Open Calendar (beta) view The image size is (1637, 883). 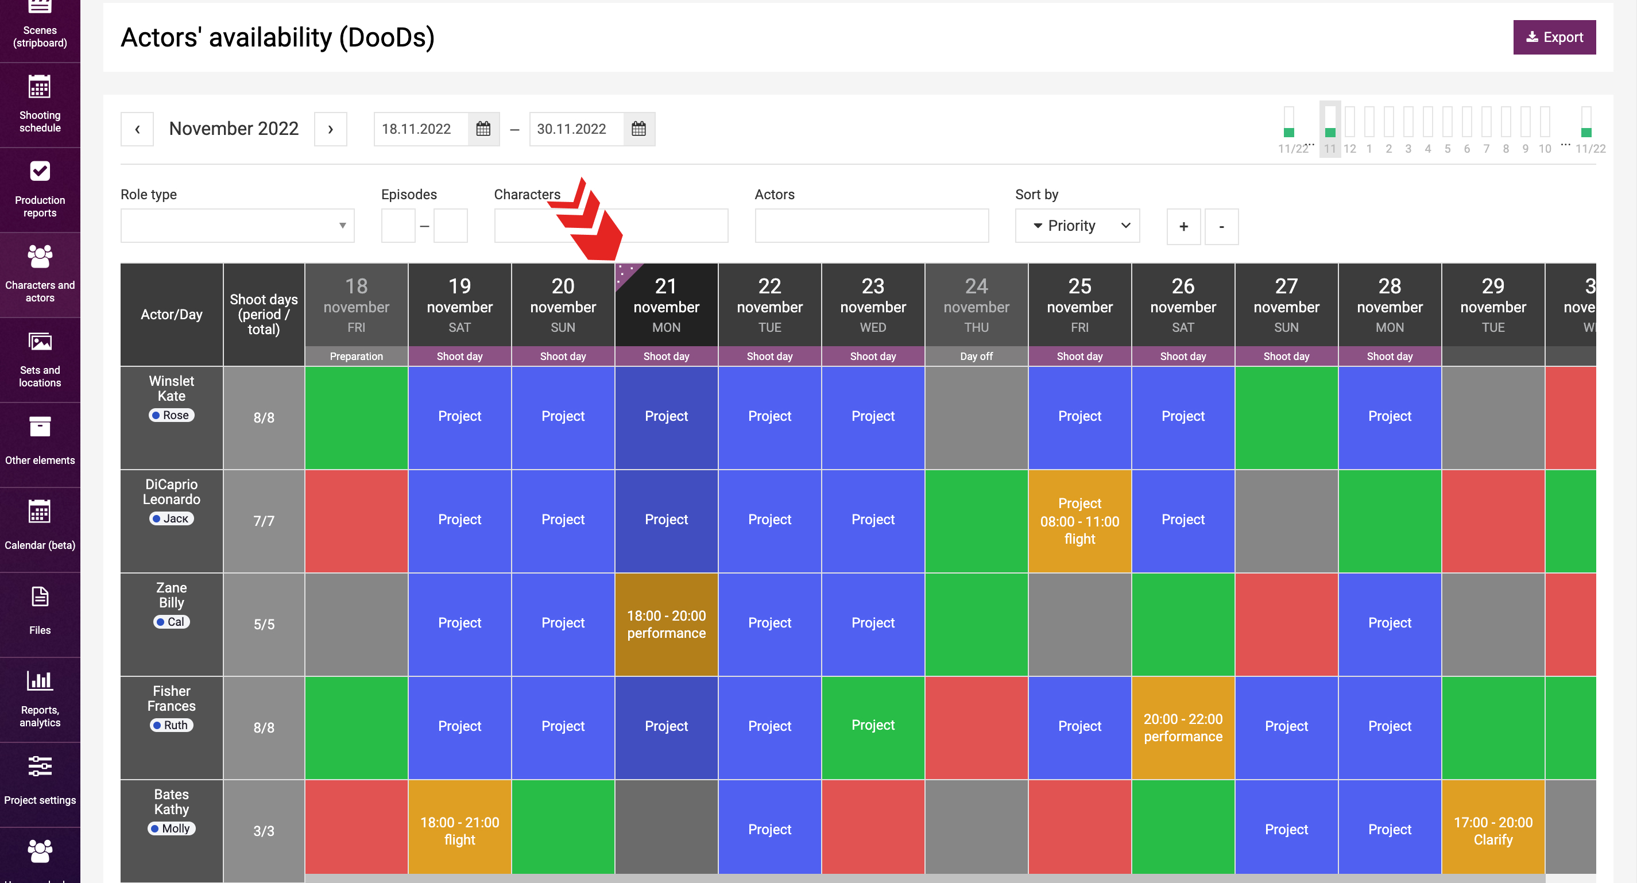point(40,529)
